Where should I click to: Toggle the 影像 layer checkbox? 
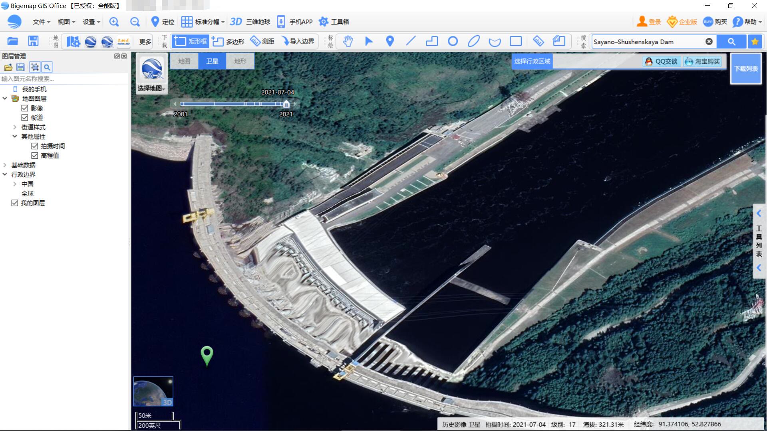pos(25,108)
